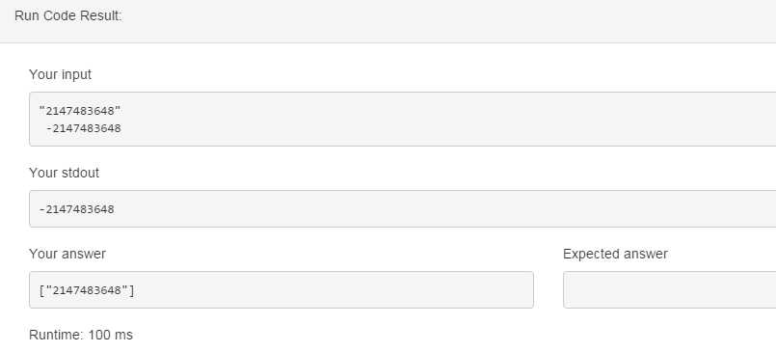Viewport: 776px width, 352px height.
Task: Click the opening bracket in Your answer
Action: tap(41, 290)
